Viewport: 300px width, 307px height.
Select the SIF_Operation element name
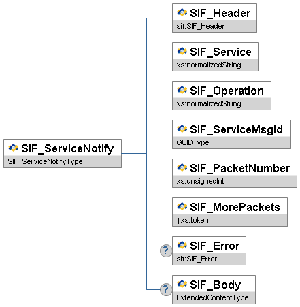227,91
